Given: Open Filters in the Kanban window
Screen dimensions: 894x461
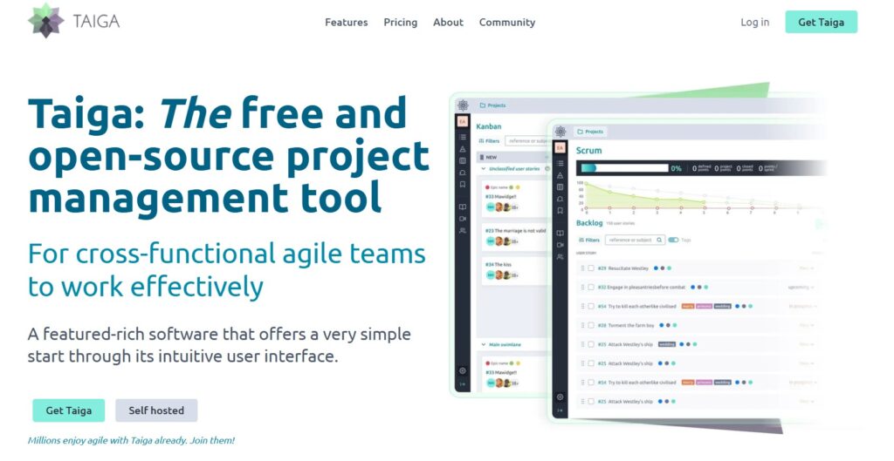Looking at the screenshot, I should click(489, 140).
